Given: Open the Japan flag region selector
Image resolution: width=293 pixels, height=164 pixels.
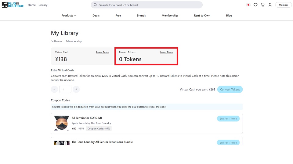Looking at the screenshot, I should (248, 5).
